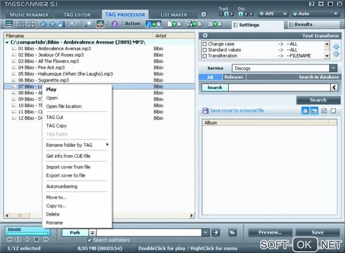Viewport: 345px width, 253px height.
Task: Open the Auto tag read dropdown
Action: [315, 14]
